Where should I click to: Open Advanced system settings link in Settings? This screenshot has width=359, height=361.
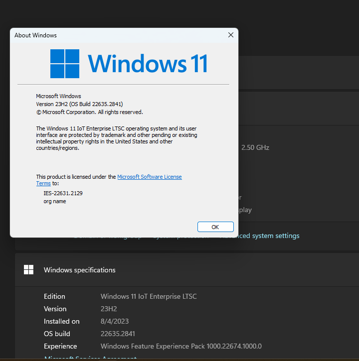pos(260,236)
